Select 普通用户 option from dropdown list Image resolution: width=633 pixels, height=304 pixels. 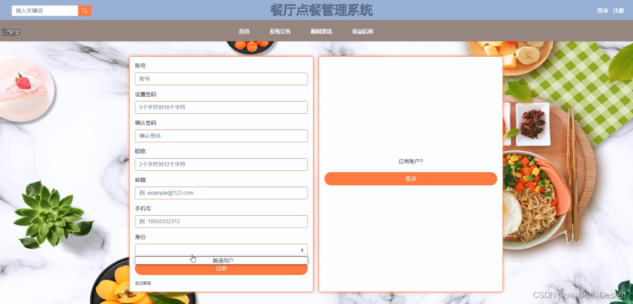(x=221, y=261)
